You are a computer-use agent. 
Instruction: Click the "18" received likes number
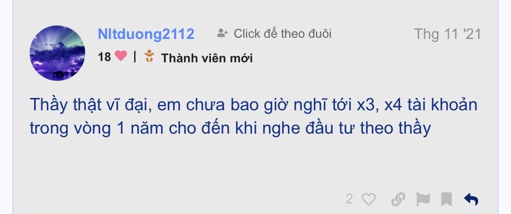105,57
